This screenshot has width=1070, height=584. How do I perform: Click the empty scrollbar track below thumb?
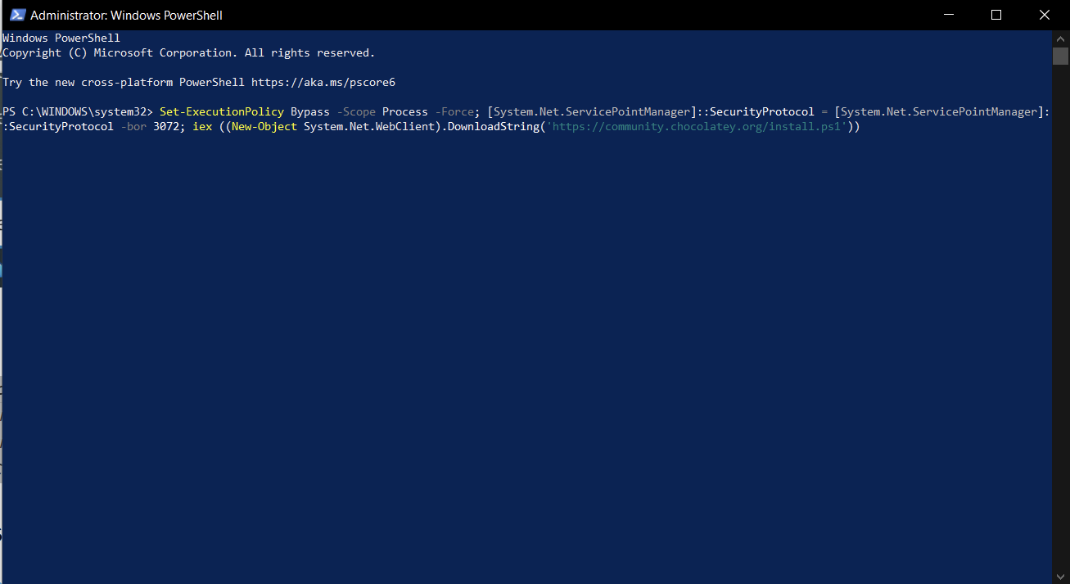(x=1060, y=328)
